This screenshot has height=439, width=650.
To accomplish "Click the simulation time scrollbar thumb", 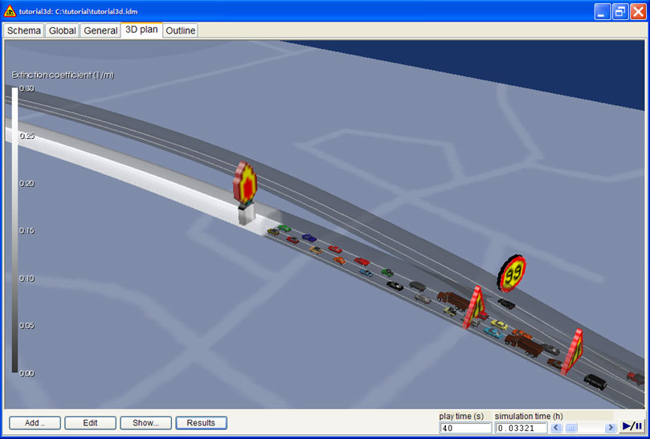I will tap(571, 428).
